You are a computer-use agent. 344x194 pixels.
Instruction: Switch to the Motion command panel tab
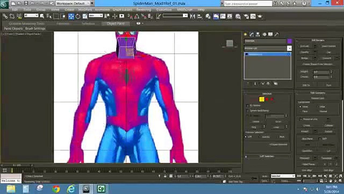[x=264, y=34]
